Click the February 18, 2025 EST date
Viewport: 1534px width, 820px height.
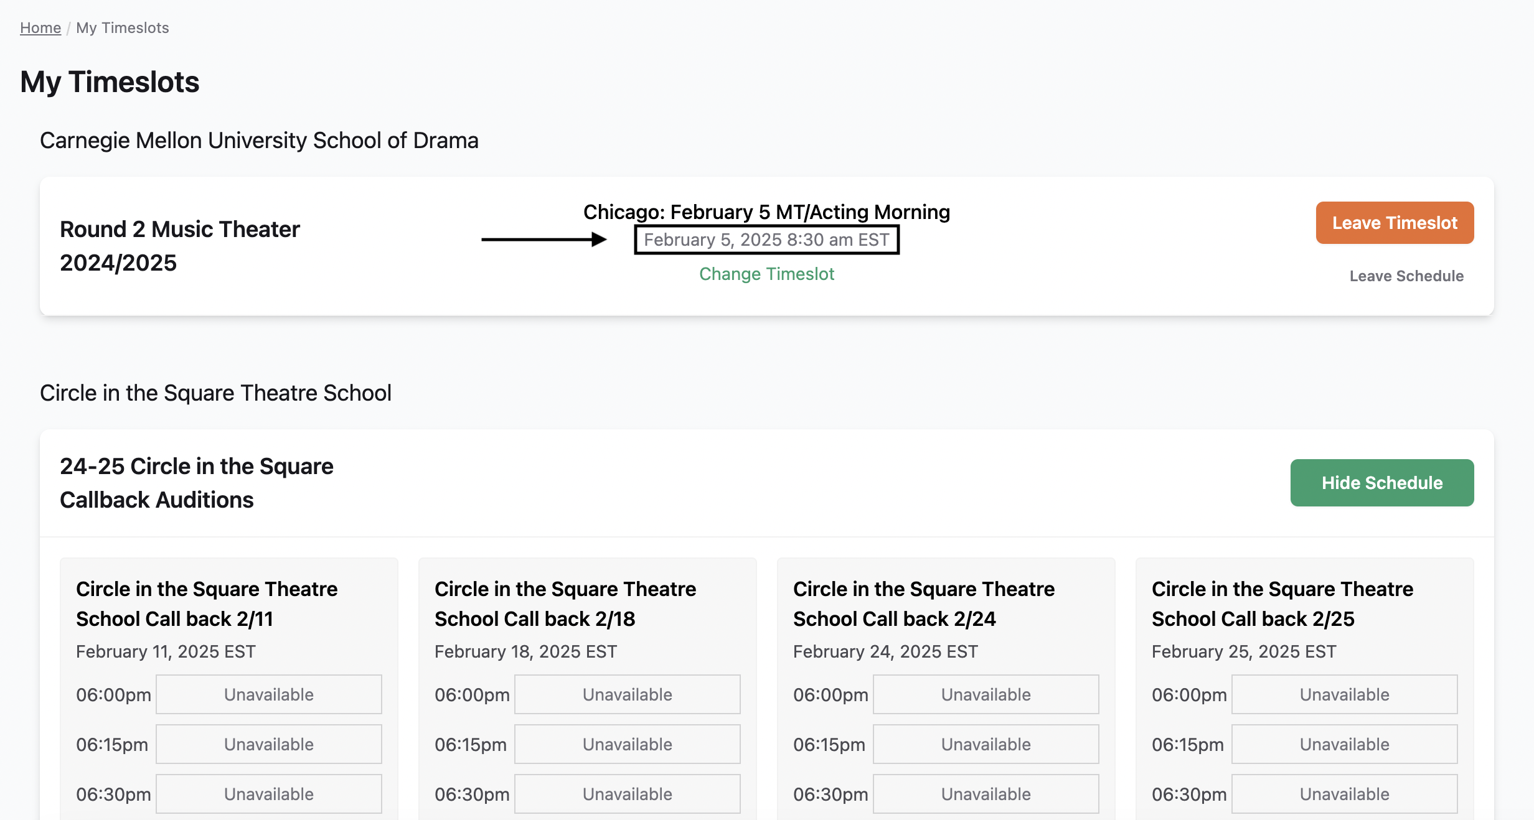(525, 651)
